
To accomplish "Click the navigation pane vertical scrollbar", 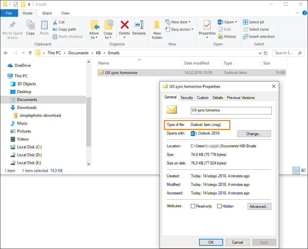I will point(89,122).
